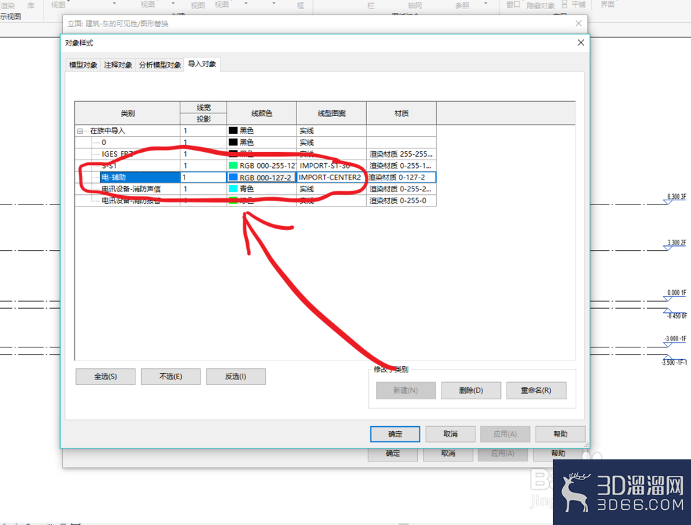Click material cell 渲染材质 0-255-0
This screenshot has height=525, width=691.
pos(401,200)
